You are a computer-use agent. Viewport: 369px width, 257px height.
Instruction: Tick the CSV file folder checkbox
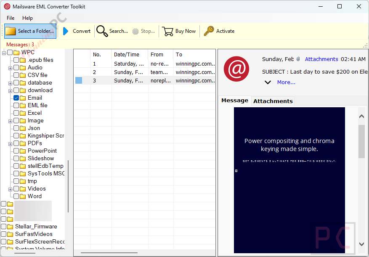(x=16, y=75)
